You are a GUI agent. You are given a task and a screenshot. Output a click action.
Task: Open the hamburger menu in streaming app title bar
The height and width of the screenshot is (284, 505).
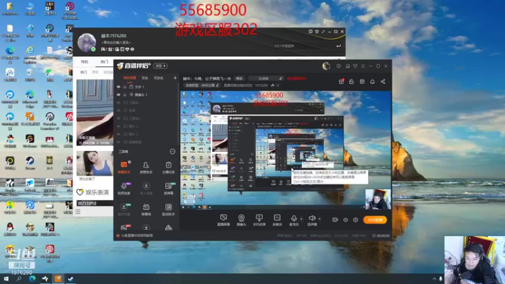point(363,66)
